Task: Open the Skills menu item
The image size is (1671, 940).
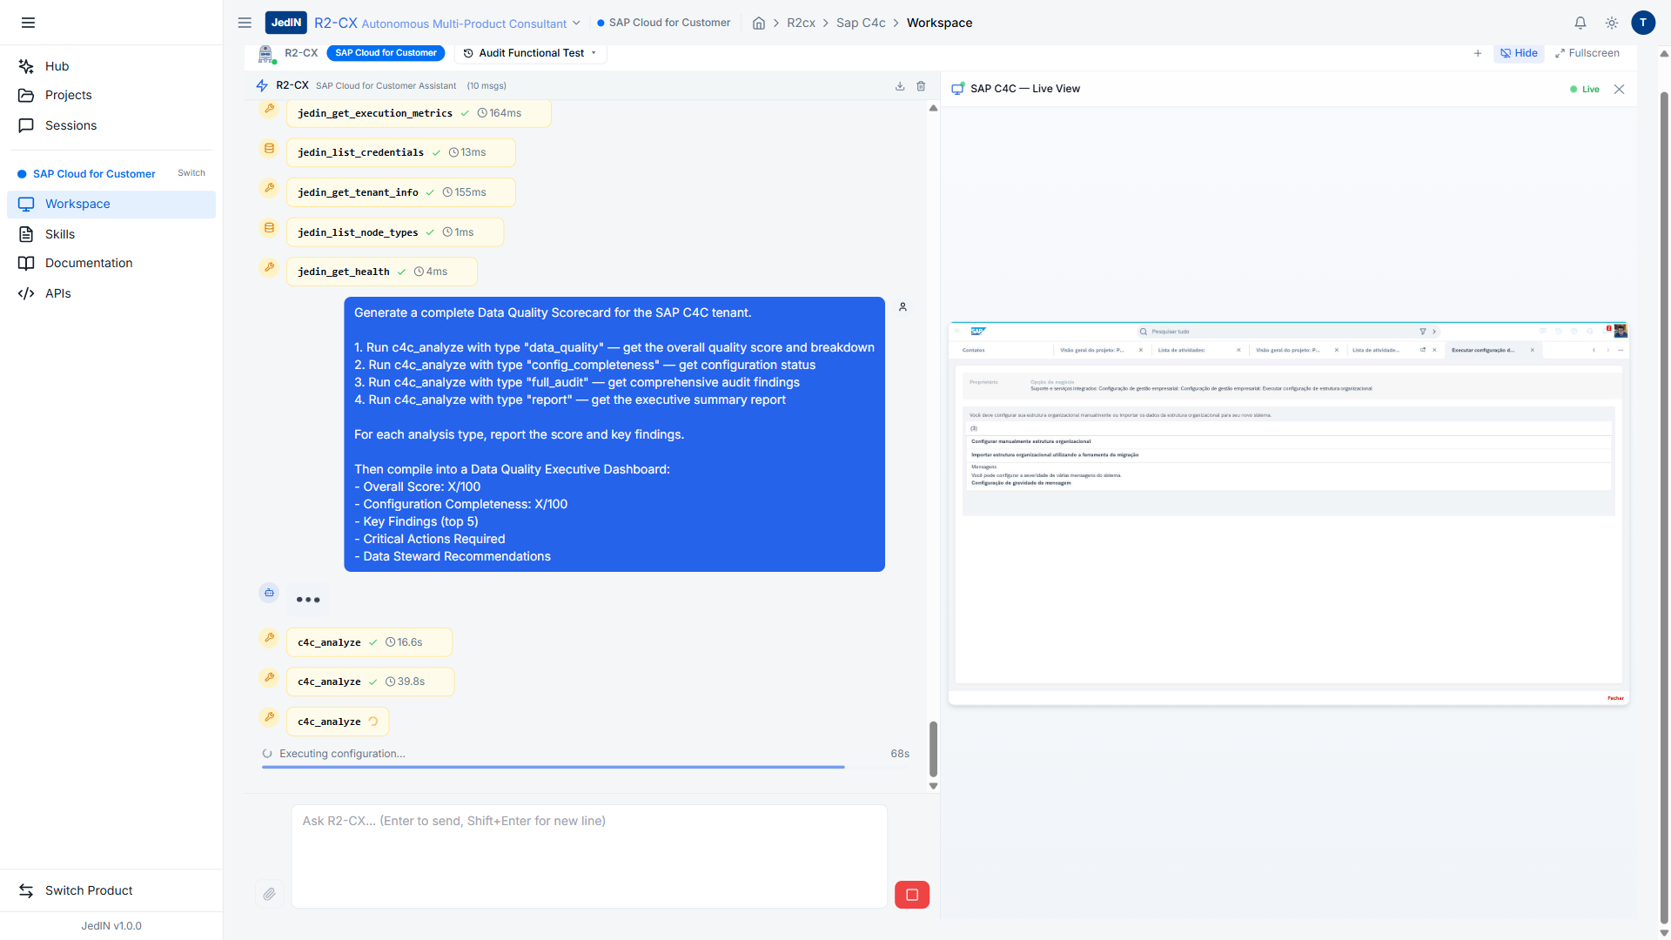Action: (60, 234)
